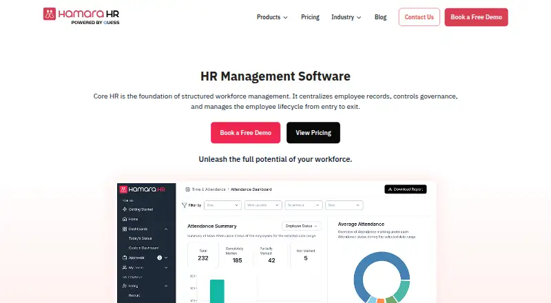Click the Partially Marked 42 card

click(271, 255)
